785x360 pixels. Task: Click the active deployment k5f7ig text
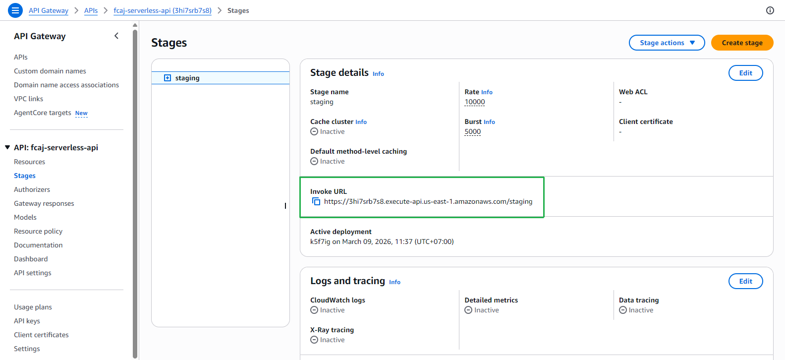pyautogui.click(x=382, y=241)
